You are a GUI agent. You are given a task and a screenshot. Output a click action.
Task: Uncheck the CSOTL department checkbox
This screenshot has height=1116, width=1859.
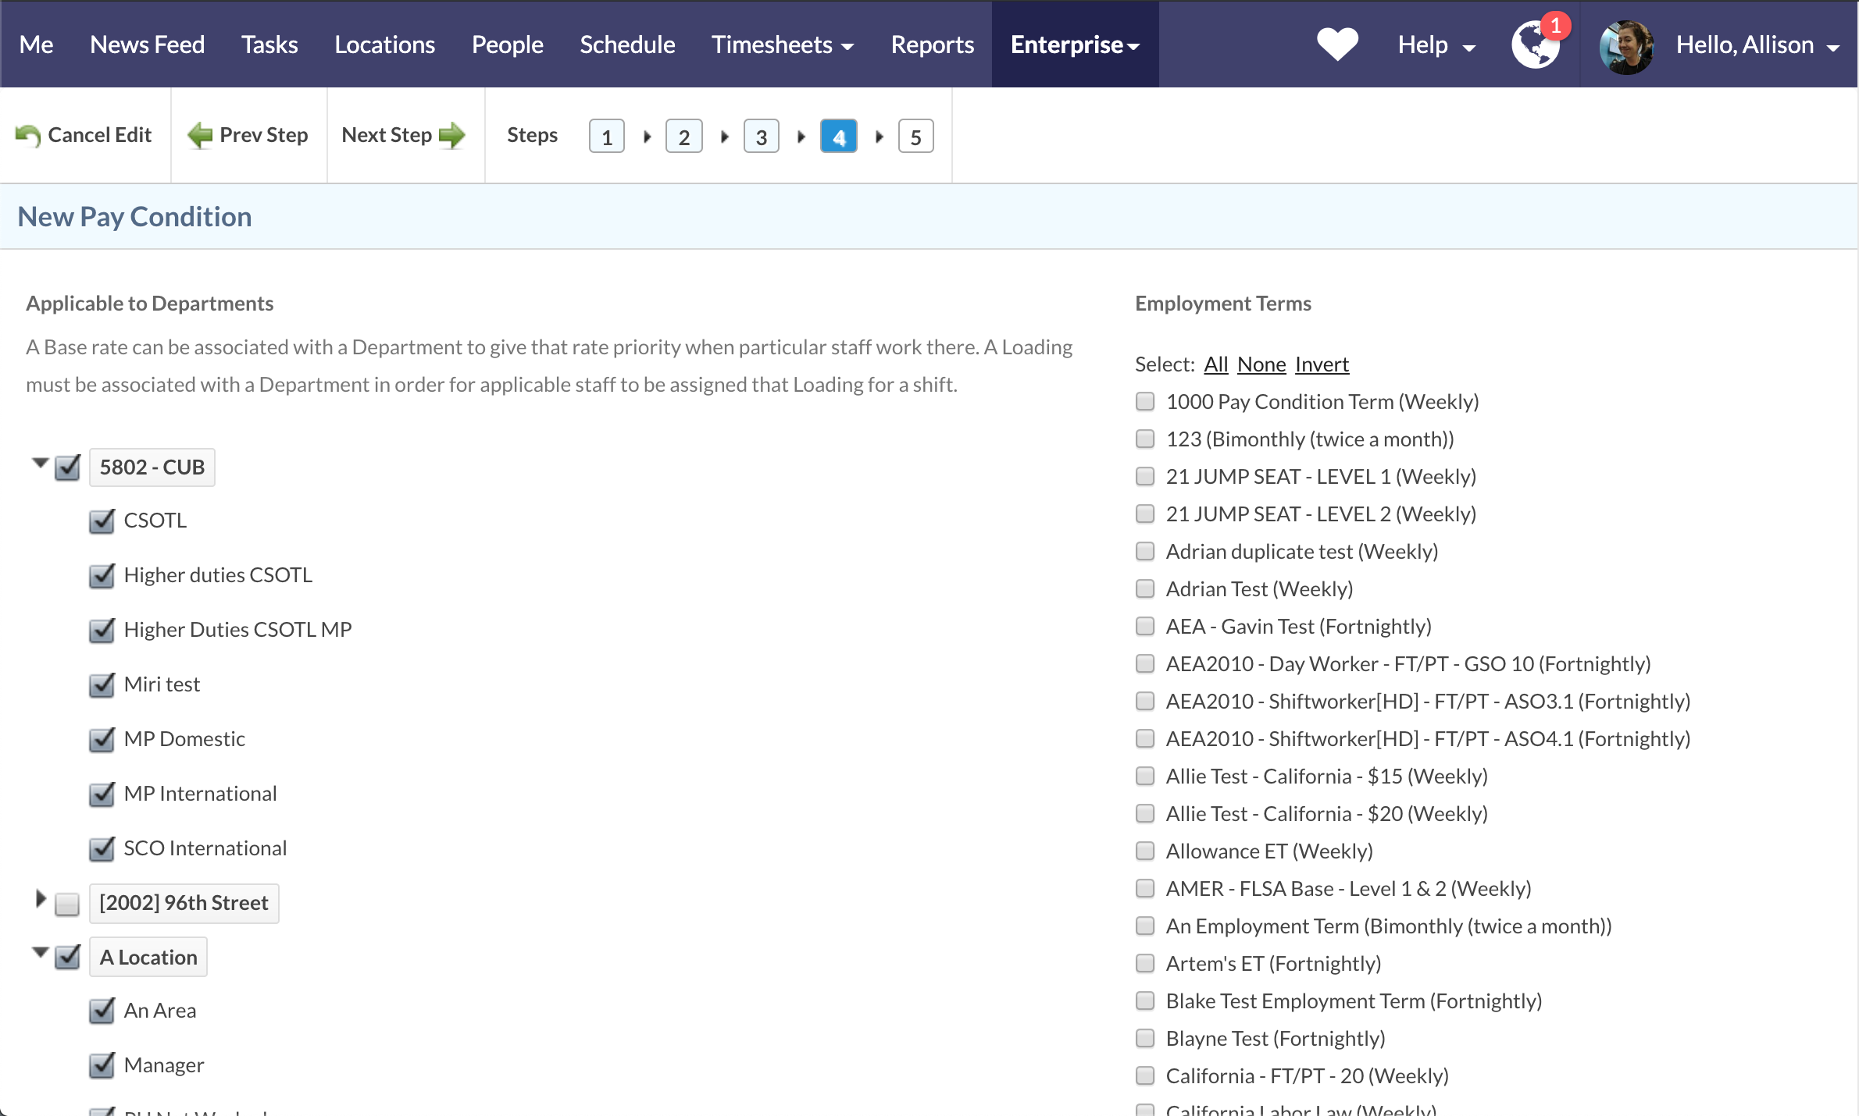point(102,521)
